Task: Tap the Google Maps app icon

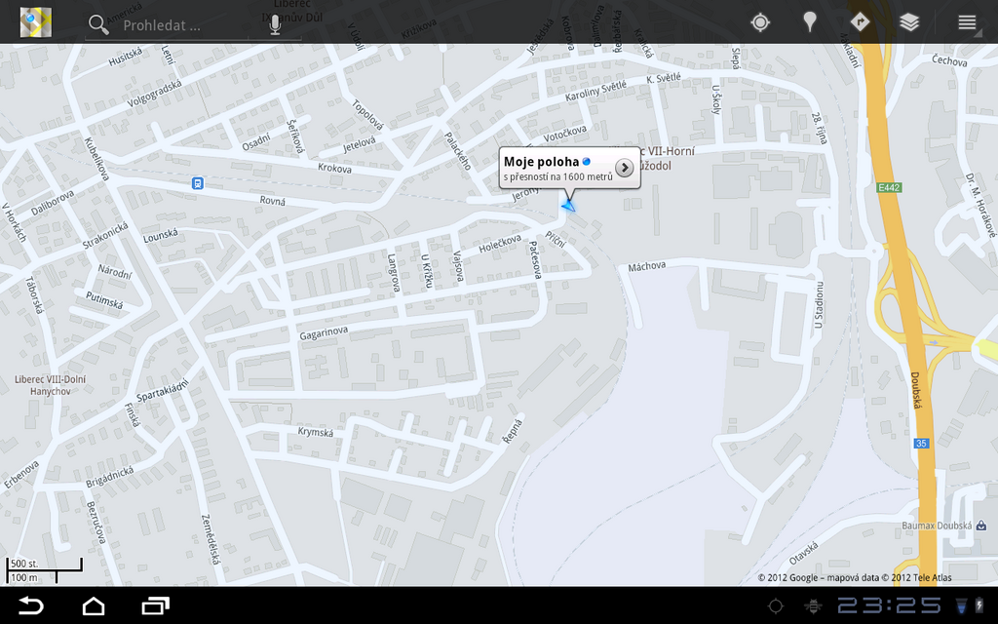Action: [36, 21]
